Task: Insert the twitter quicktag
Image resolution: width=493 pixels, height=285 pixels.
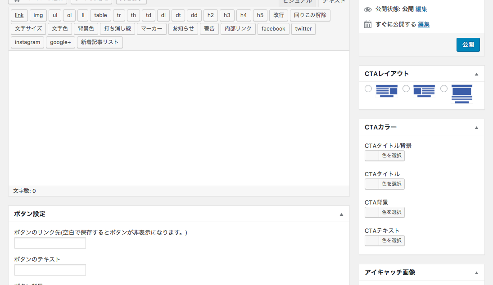Action: (303, 29)
